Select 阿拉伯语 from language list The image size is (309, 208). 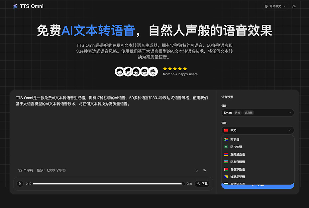[x=257, y=147]
